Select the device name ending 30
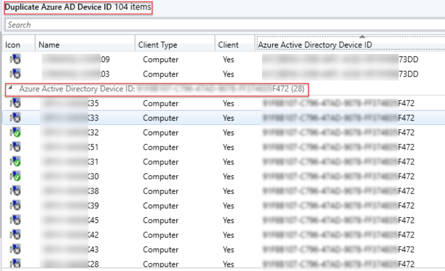 pyautogui.click(x=71, y=176)
